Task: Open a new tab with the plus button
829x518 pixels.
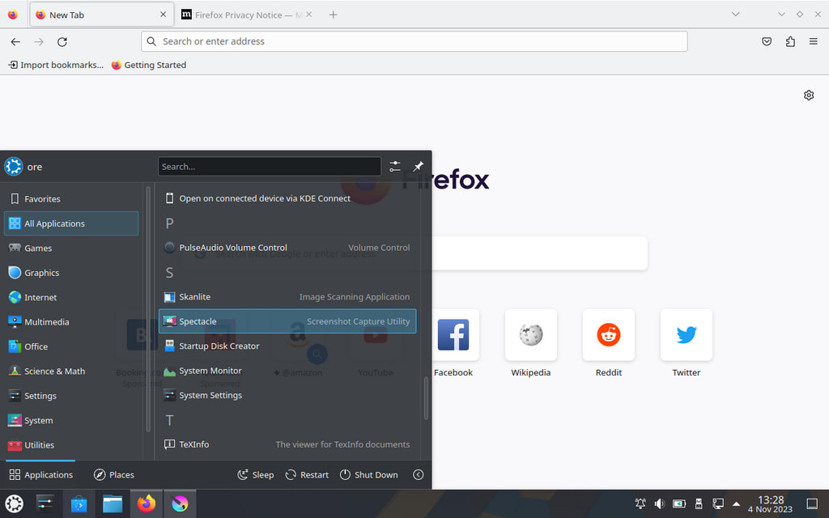Action: (x=333, y=15)
